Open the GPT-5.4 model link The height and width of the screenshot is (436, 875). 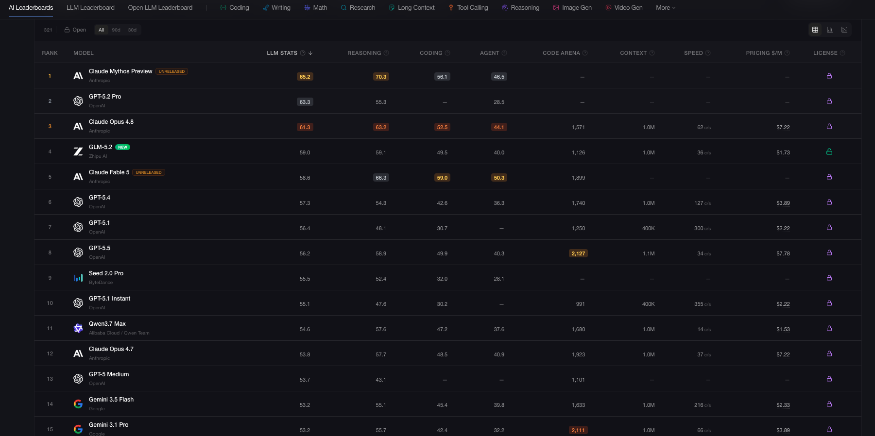(100, 198)
